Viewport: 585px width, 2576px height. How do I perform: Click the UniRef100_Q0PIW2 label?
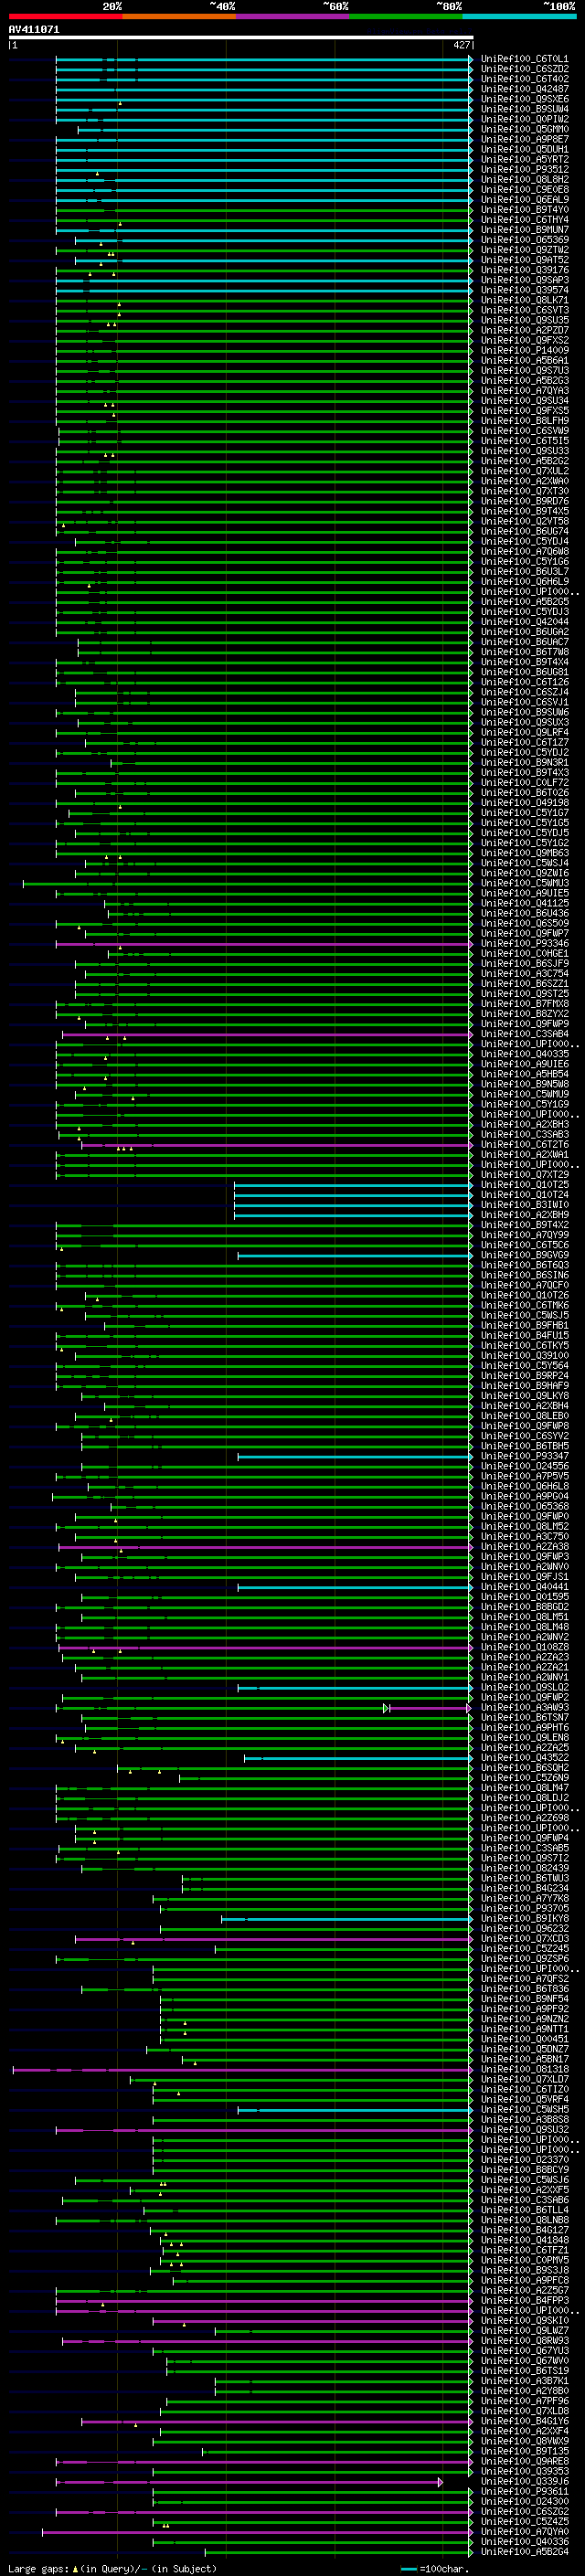pos(524,120)
